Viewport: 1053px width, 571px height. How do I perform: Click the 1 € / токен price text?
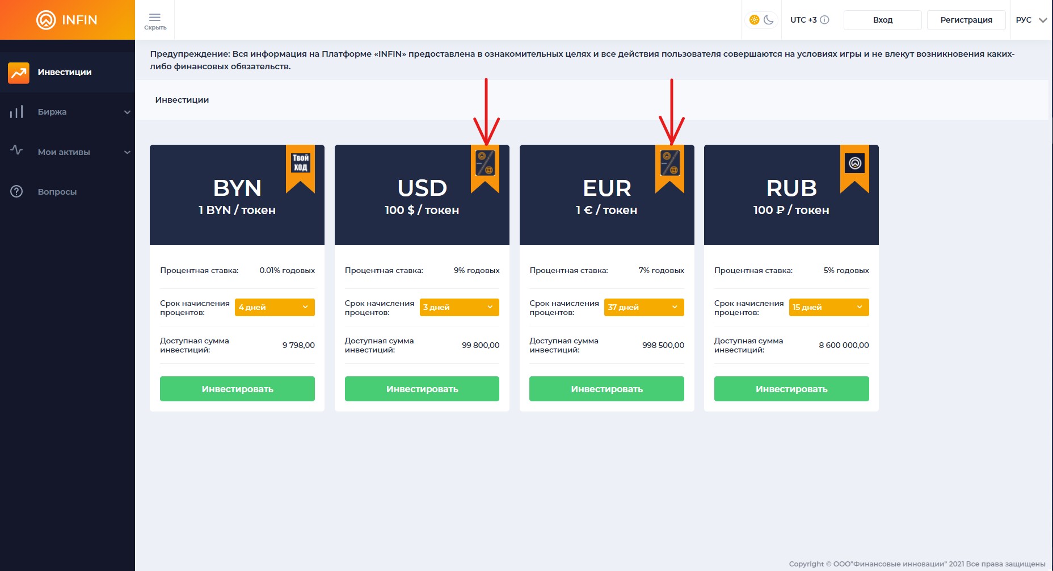tap(606, 210)
